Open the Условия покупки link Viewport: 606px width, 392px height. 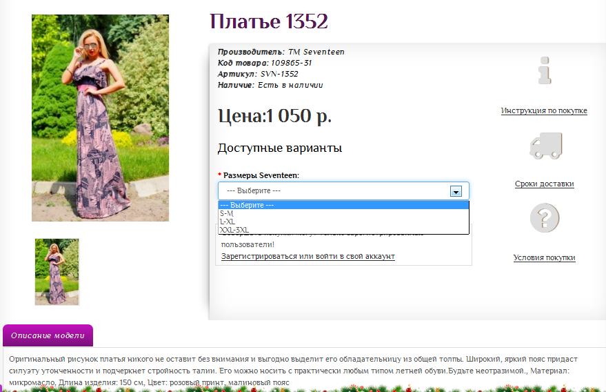(x=544, y=257)
